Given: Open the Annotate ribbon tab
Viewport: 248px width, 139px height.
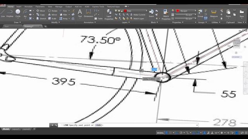Looking at the screenshot, I should click(x=28, y=7).
